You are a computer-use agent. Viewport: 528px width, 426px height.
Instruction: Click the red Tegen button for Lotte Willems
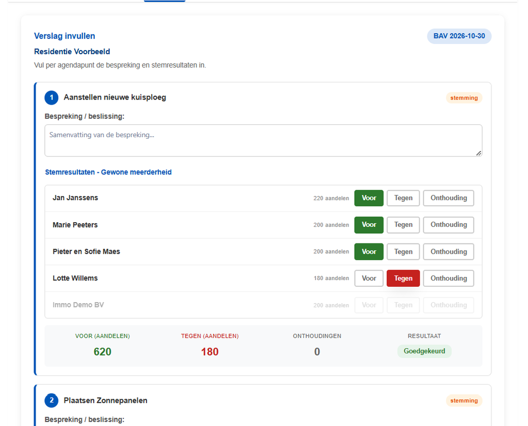(x=403, y=278)
